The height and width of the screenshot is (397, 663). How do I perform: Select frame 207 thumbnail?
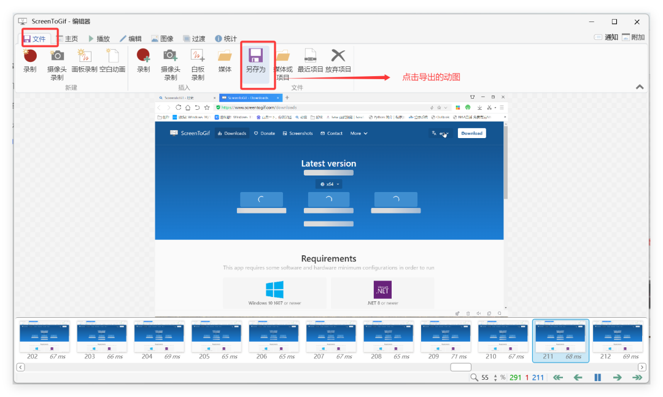[x=331, y=341]
